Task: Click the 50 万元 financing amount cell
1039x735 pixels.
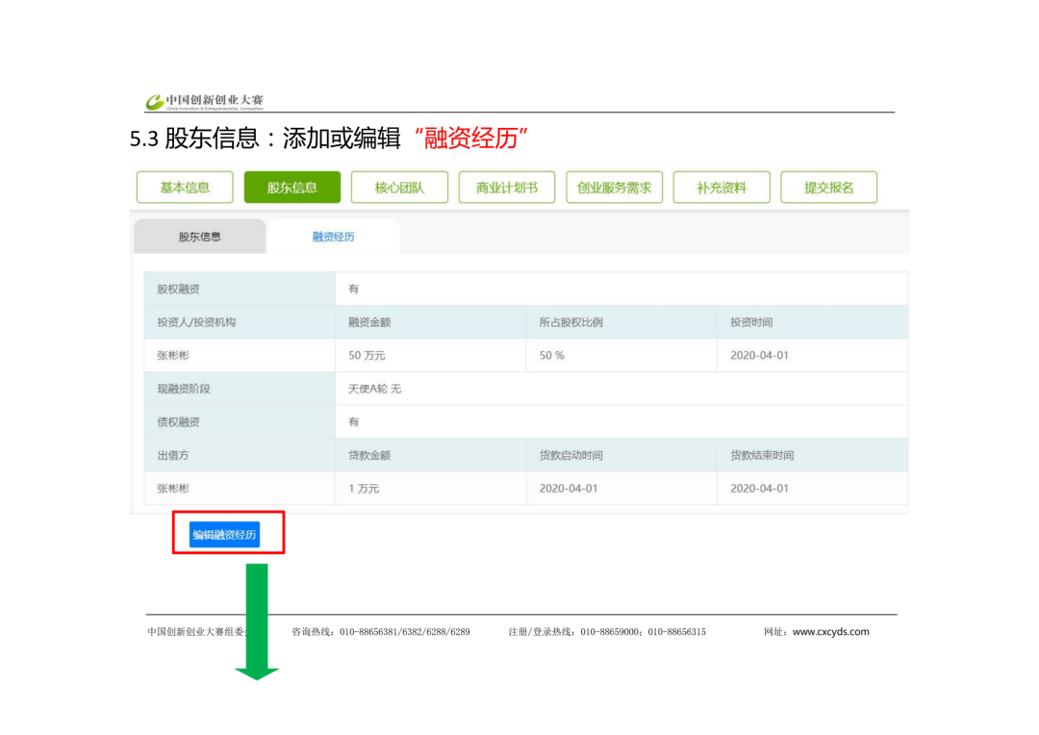Action: (x=367, y=355)
